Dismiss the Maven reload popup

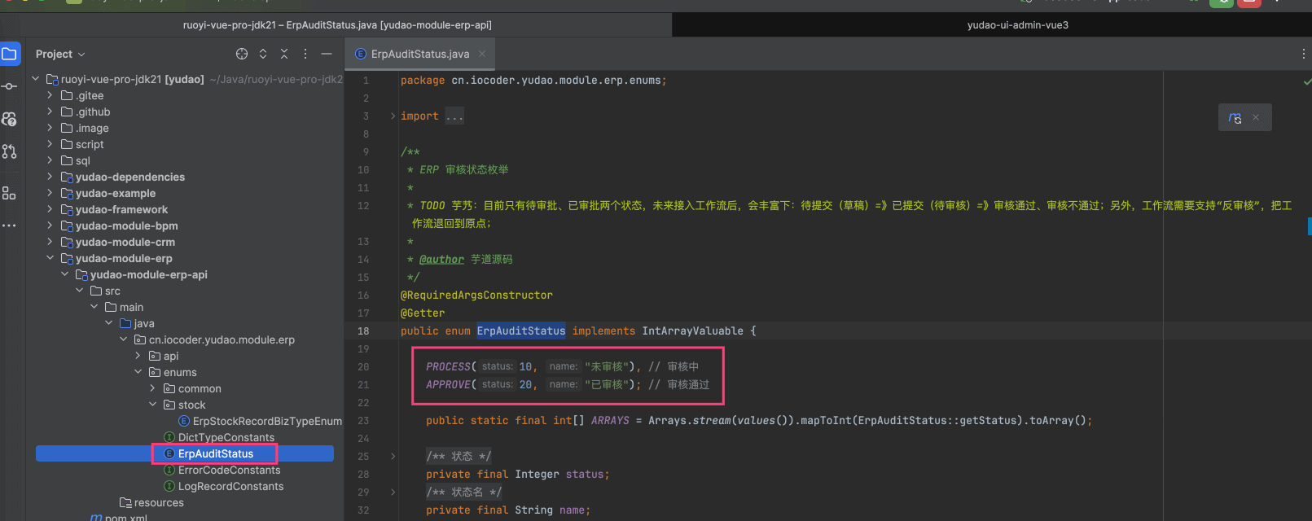pos(1256,117)
